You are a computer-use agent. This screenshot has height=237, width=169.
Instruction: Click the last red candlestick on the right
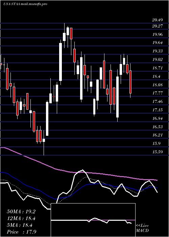pos(130,82)
